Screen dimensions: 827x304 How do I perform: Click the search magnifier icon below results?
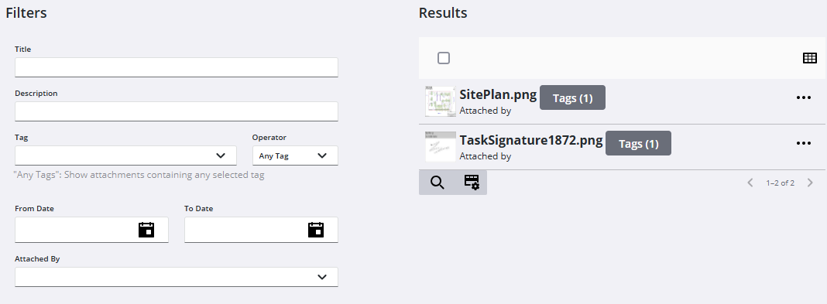[437, 183]
